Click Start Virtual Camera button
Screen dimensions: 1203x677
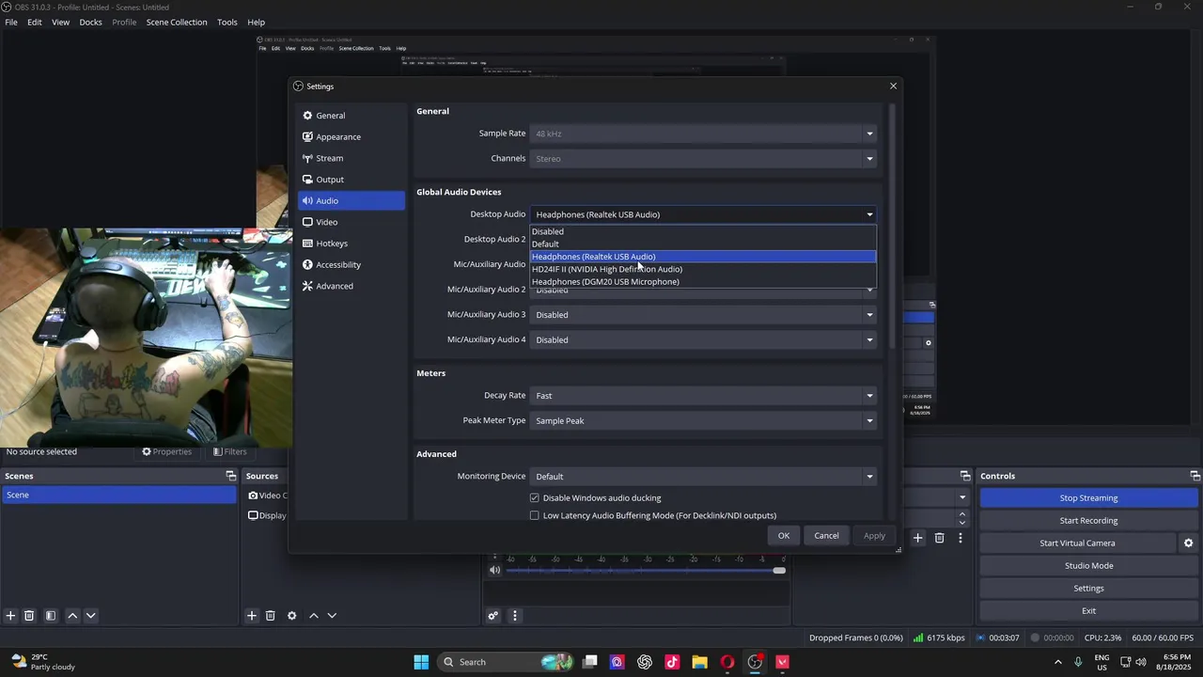pos(1077,543)
